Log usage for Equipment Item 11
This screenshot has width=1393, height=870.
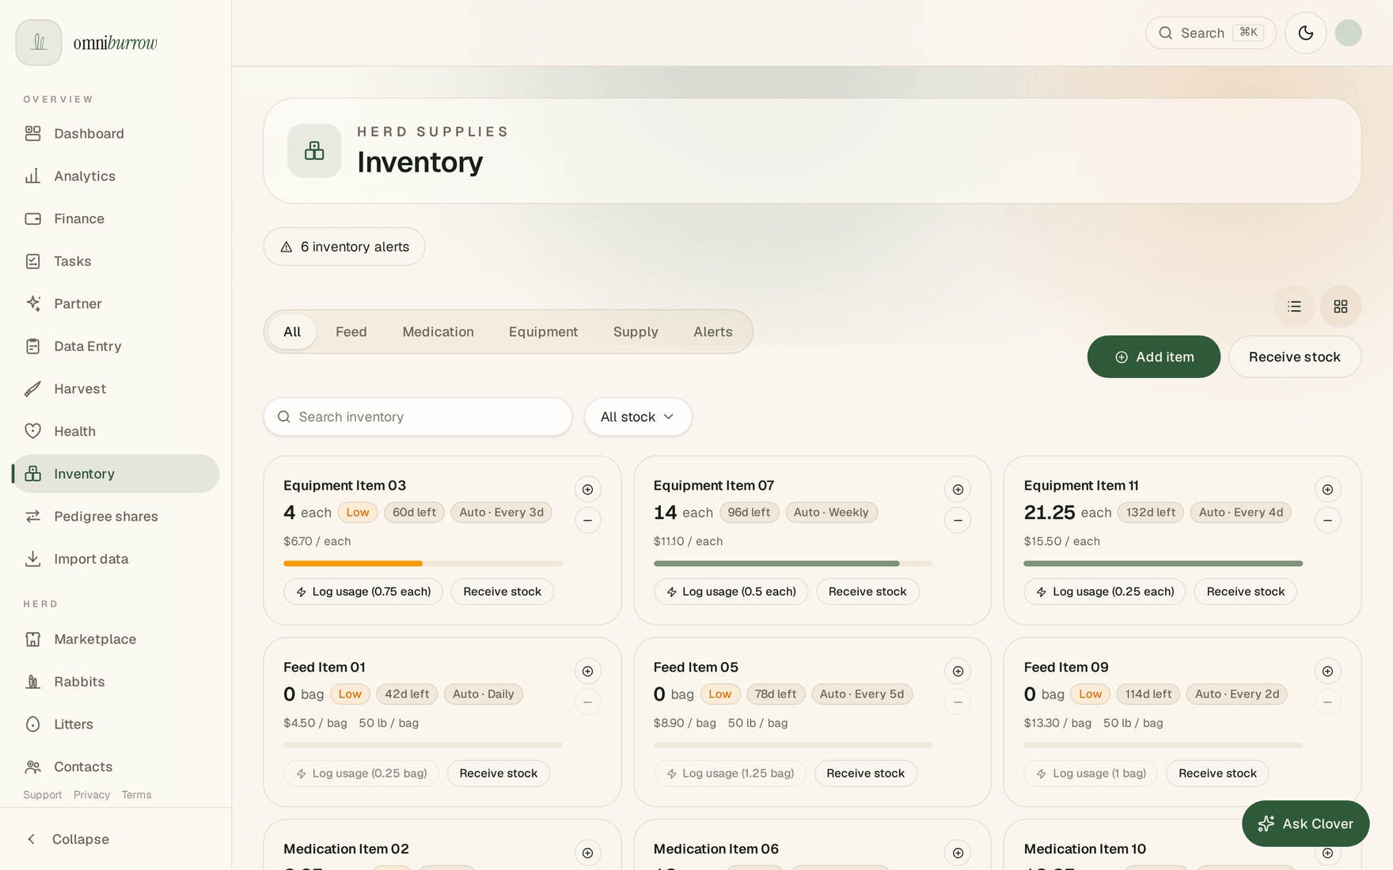(1104, 592)
